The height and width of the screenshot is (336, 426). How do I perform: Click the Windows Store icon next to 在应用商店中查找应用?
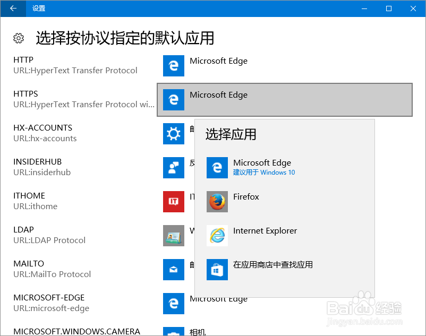217,270
